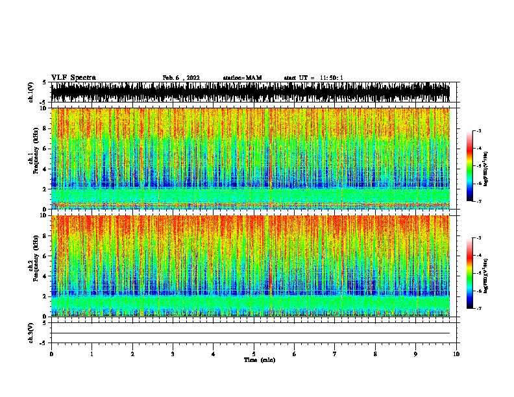Click the ch.2 spectrogram color scale bar
514x397 pixels.
[x=470, y=273]
